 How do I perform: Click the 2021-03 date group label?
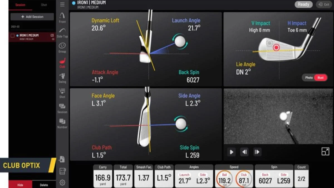click(x=15, y=27)
